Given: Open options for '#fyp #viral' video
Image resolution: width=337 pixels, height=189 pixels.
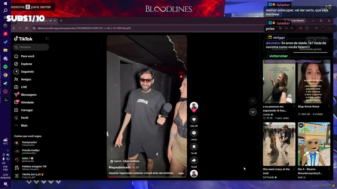Looking at the screenshot, I should (329, 106).
